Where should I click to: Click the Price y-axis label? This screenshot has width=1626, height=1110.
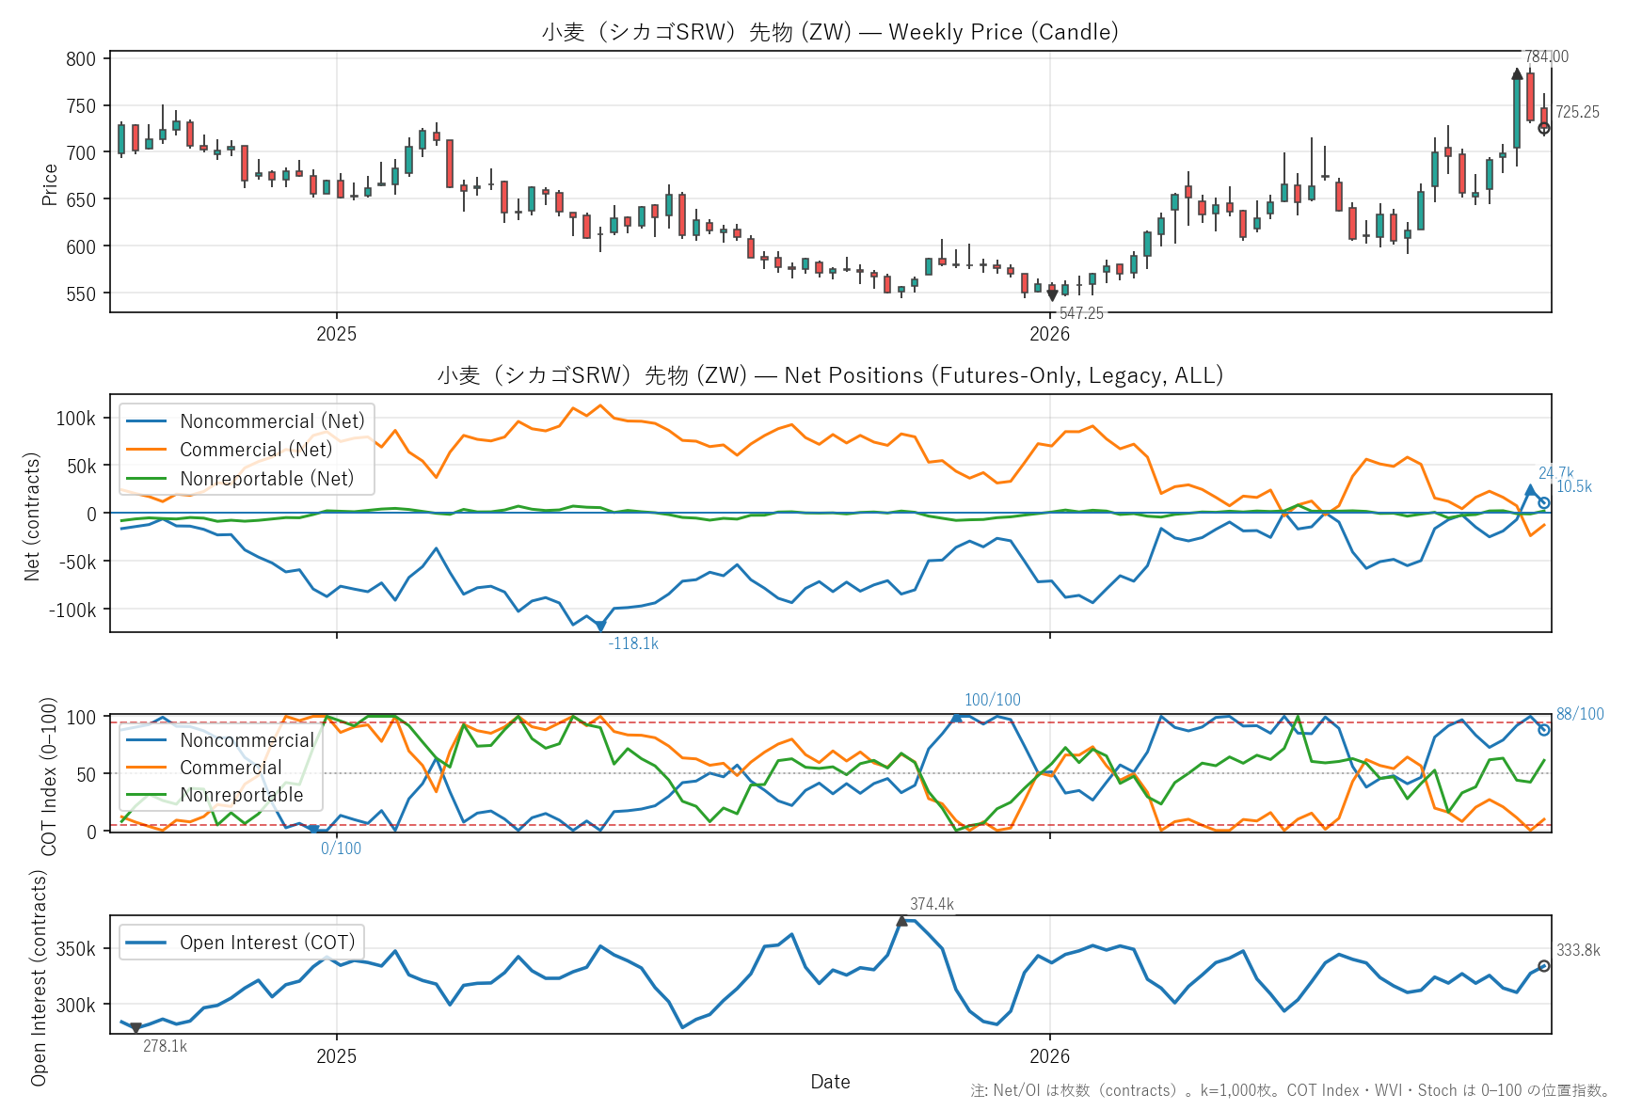tap(50, 184)
